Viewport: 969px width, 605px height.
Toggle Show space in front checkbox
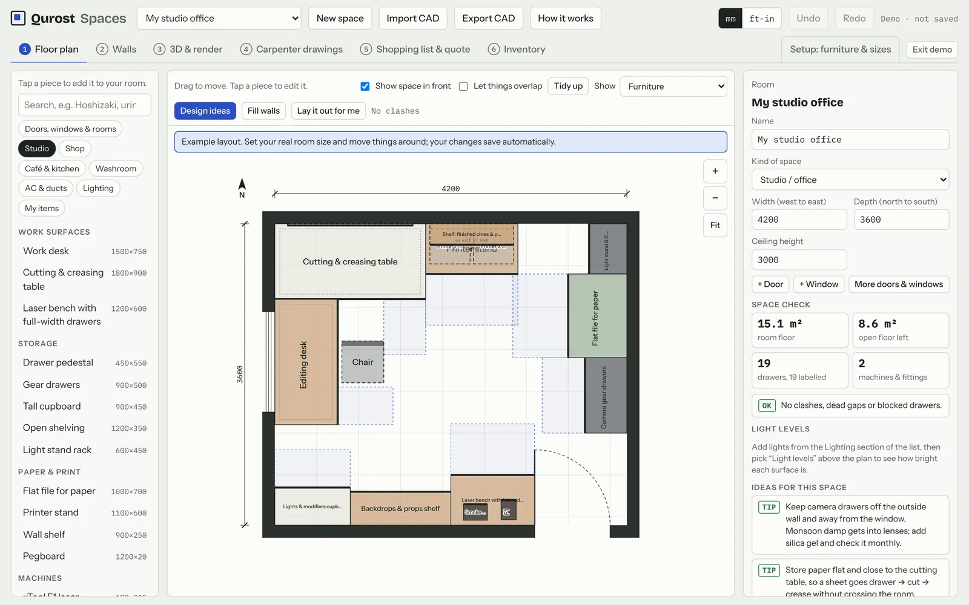(x=365, y=86)
